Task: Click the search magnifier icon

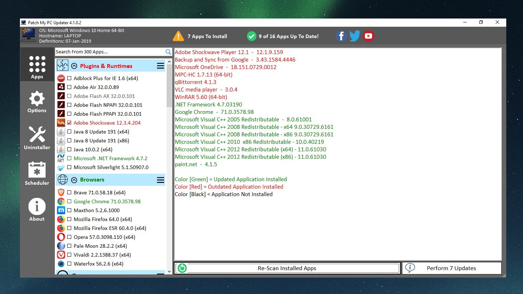Action: pyautogui.click(x=168, y=52)
